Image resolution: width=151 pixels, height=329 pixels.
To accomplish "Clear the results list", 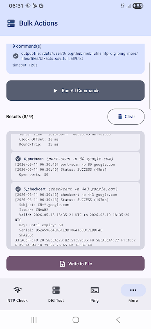I will tap(126, 117).
